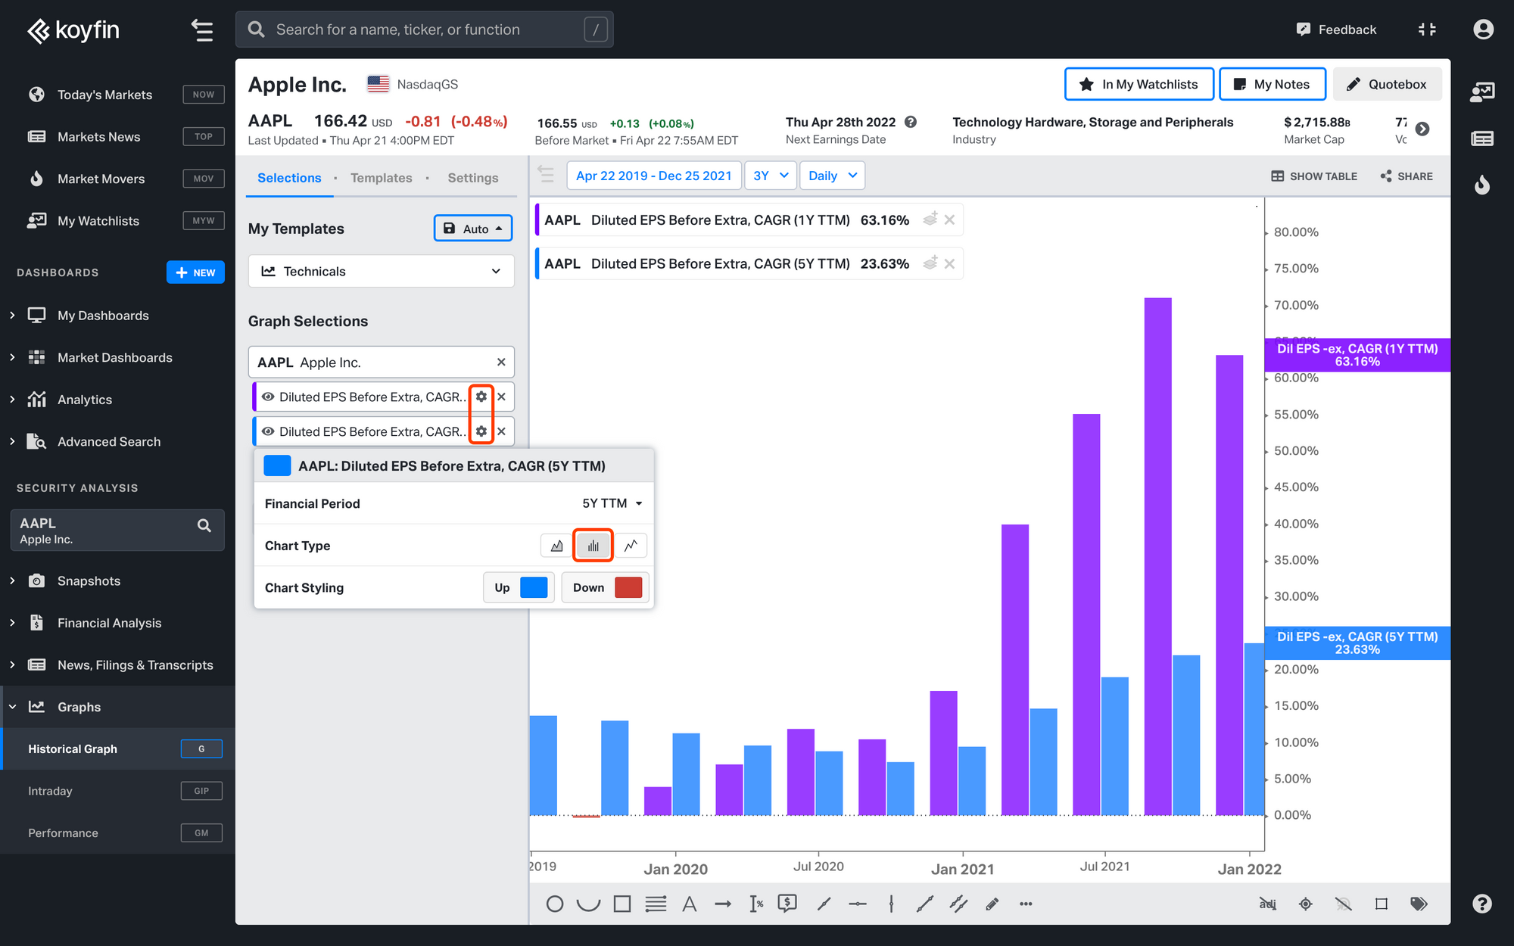Open settings gear for first EPS series
The width and height of the screenshot is (1514, 946).
[x=481, y=397]
